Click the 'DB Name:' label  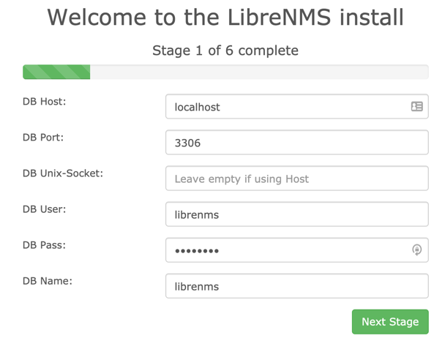47,281
